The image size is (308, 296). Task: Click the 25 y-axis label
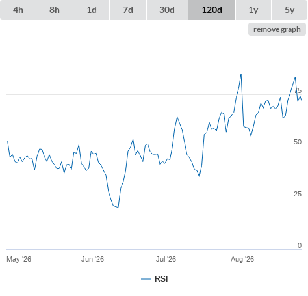[298, 194]
